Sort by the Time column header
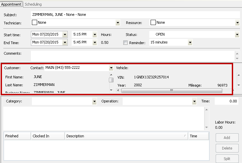This screenshot has width=242, height=163. 199,136
